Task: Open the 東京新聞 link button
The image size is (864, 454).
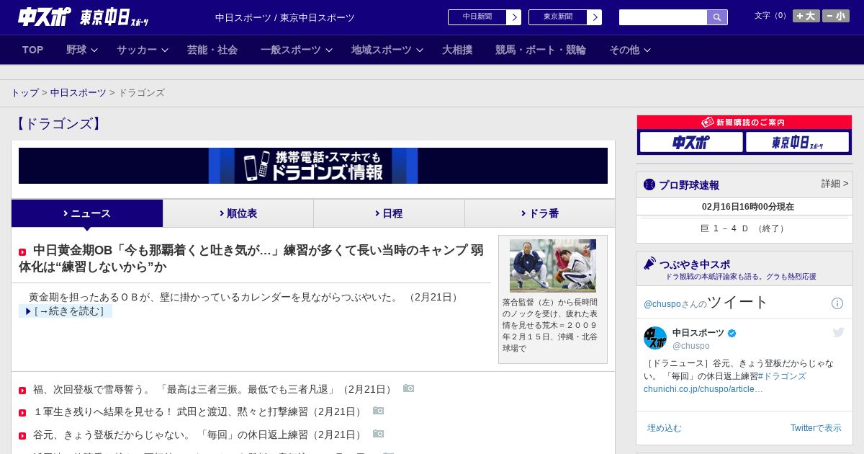Action: pyautogui.click(x=558, y=17)
